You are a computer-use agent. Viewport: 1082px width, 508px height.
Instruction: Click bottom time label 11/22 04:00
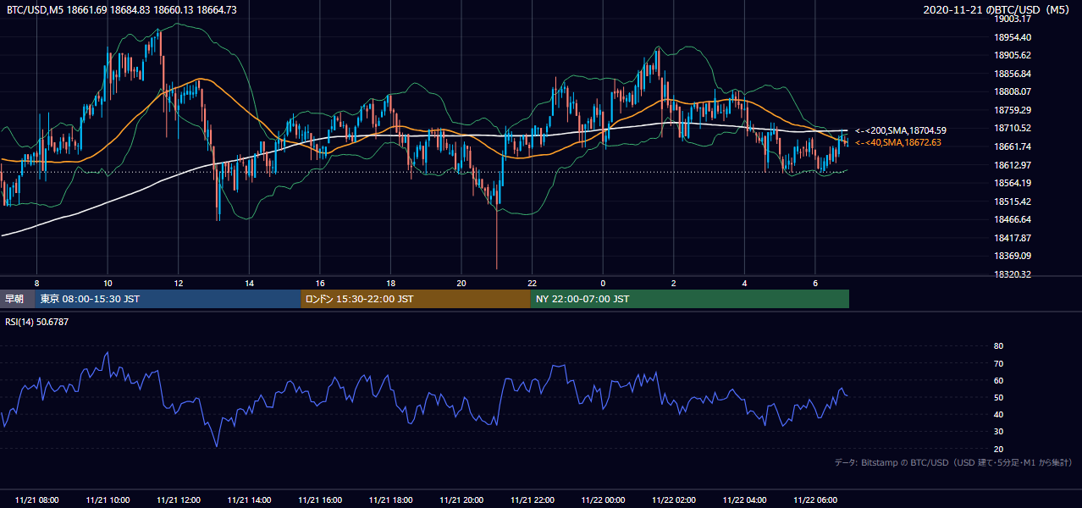(744, 500)
